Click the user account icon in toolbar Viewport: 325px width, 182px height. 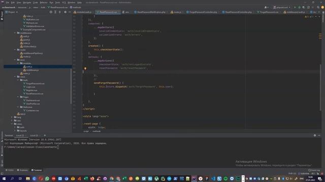coord(266,7)
